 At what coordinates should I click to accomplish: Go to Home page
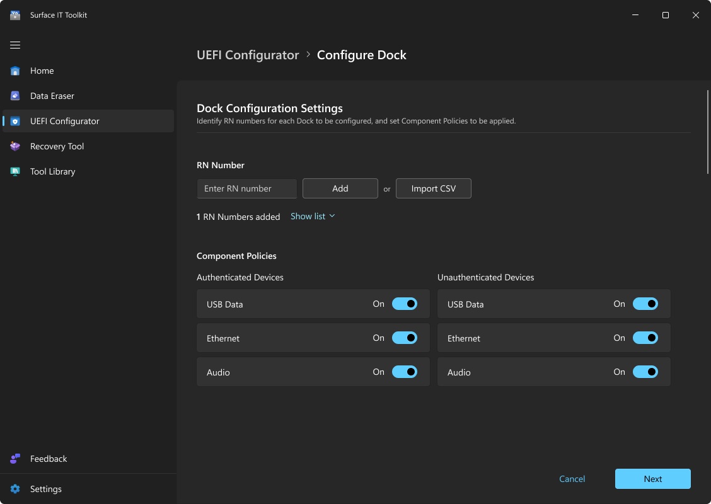pyautogui.click(x=88, y=71)
